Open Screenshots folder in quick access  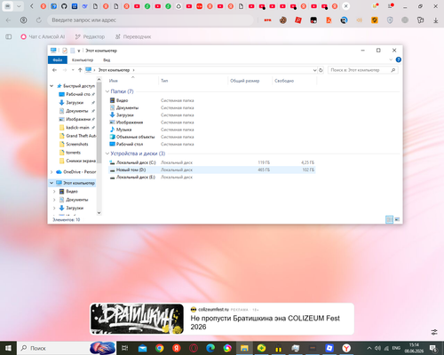(74, 144)
